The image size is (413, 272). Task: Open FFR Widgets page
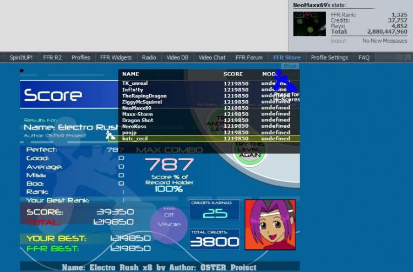pos(116,57)
